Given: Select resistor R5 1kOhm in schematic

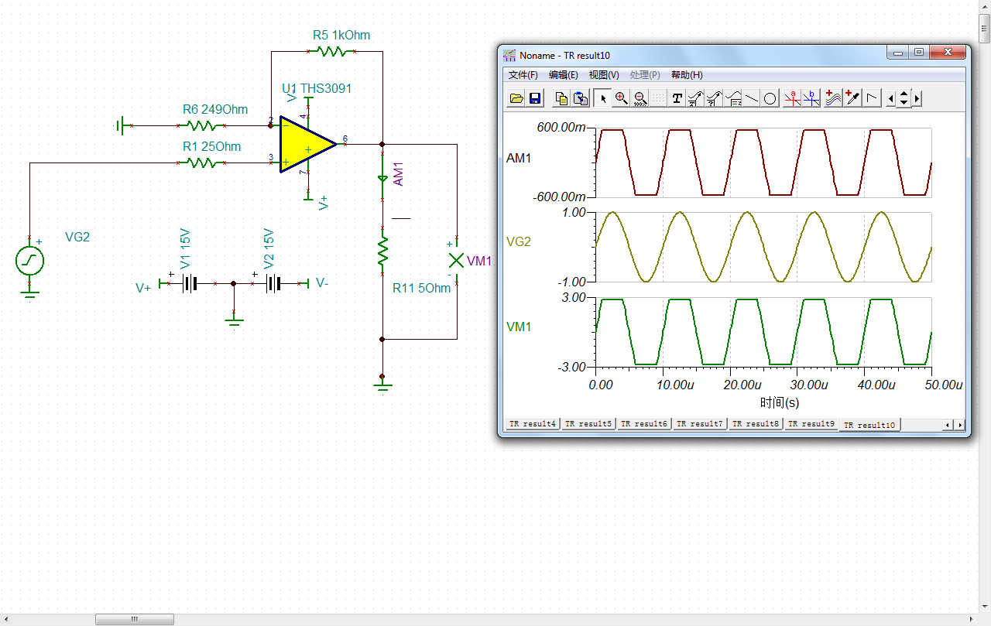Looking at the screenshot, I should point(331,52).
